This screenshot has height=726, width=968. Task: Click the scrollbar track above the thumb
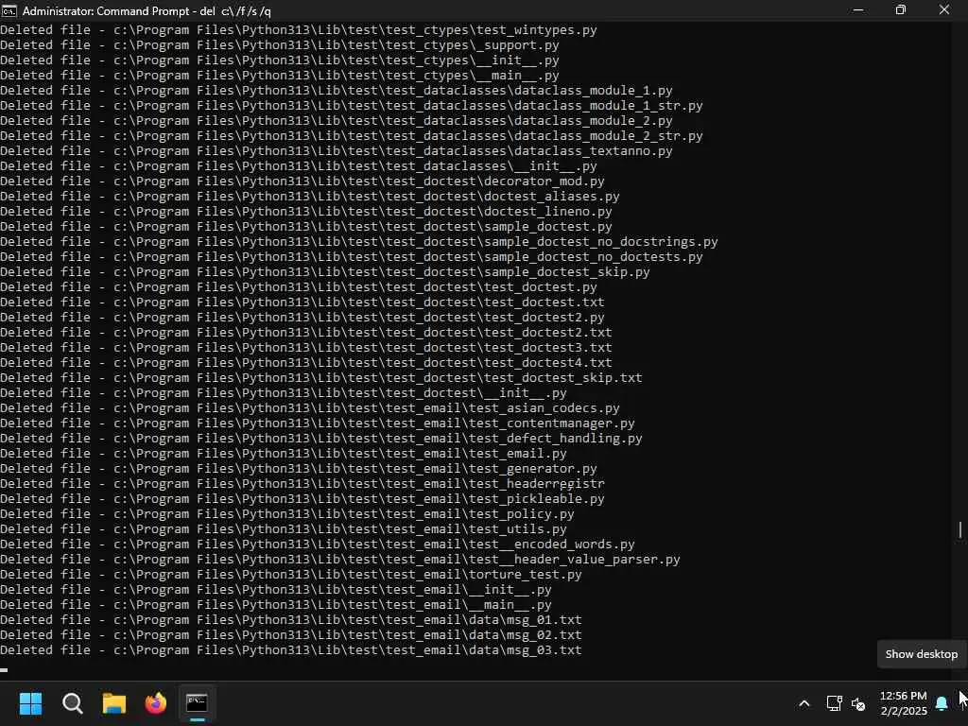[960, 271]
